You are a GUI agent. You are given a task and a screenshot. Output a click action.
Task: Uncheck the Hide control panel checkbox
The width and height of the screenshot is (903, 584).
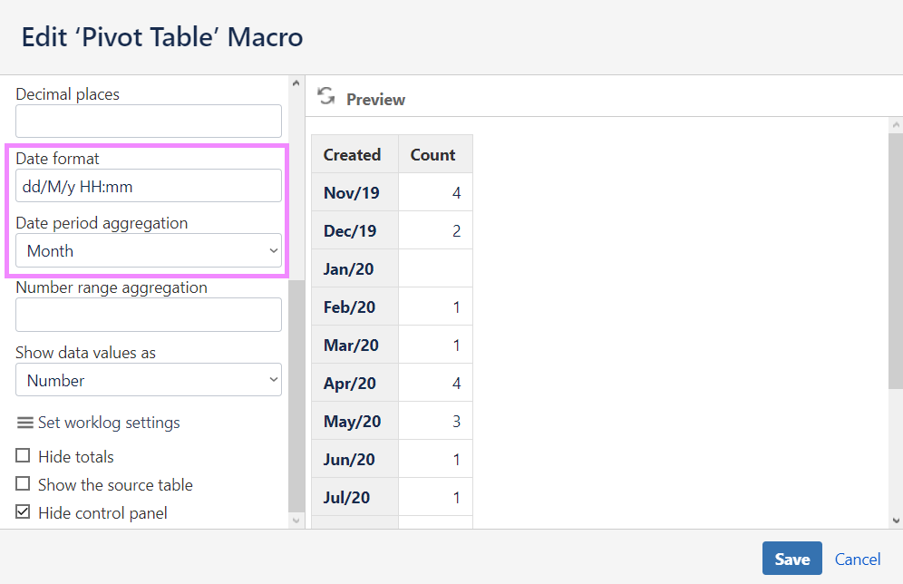24,512
